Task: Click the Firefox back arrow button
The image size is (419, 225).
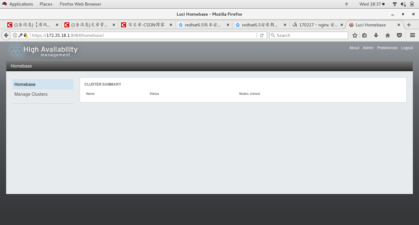Action: 6,35
